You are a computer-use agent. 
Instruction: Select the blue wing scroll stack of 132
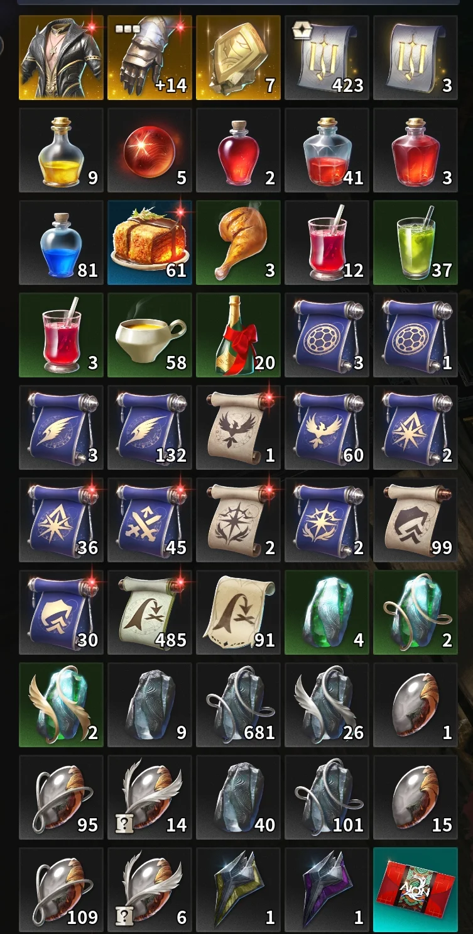coord(150,428)
